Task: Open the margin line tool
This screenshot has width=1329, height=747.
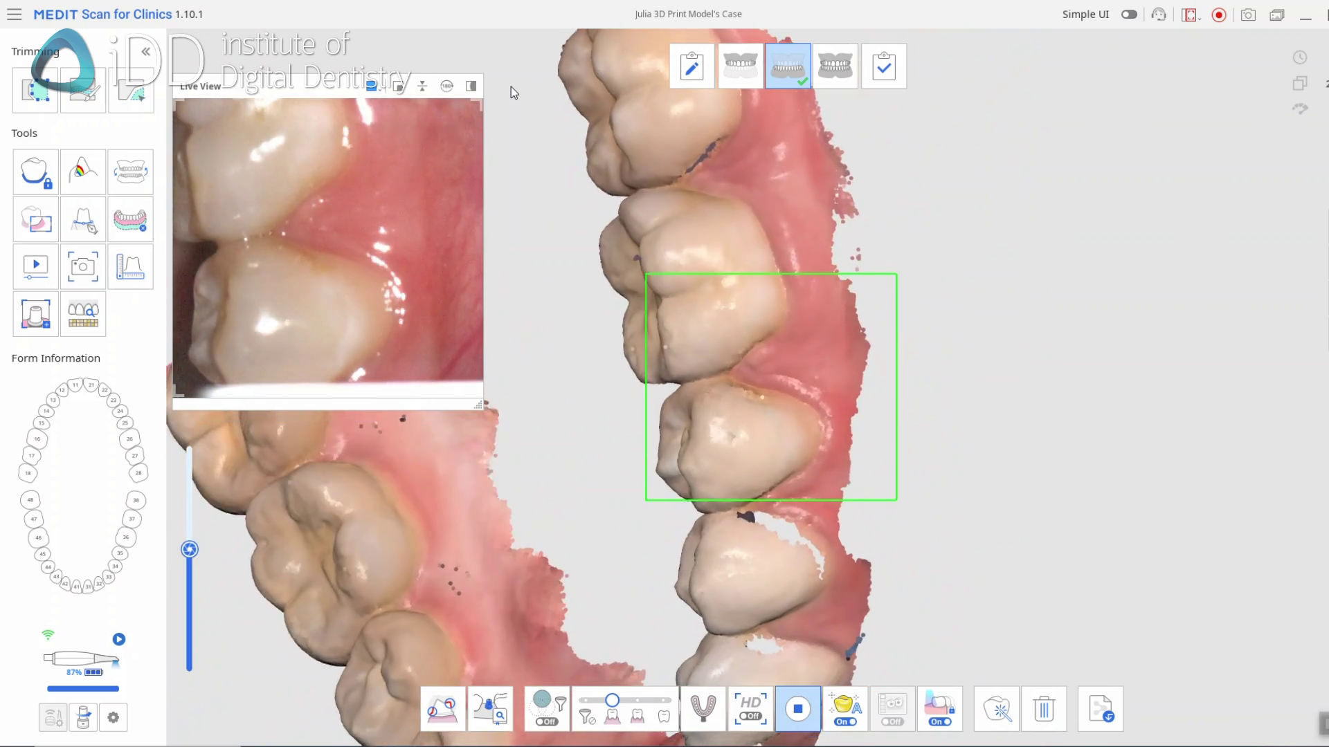Action: coord(83,219)
